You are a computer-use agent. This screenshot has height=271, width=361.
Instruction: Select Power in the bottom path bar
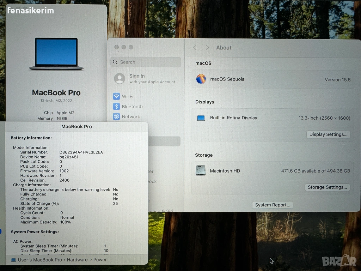100,260
